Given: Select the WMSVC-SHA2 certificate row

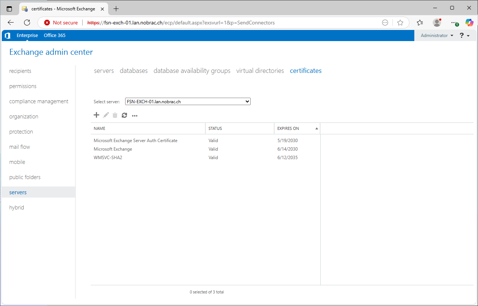Looking at the screenshot, I should (x=205, y=158).
